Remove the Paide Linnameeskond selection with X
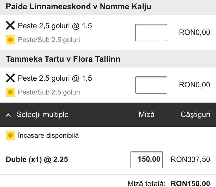The image size is (216, 187). (10, 25)
